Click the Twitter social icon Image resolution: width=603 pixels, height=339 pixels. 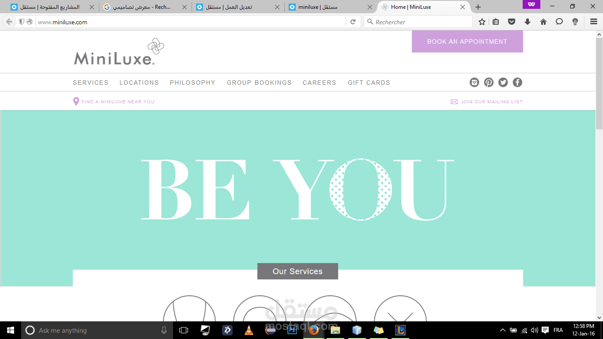click(503, 82)
